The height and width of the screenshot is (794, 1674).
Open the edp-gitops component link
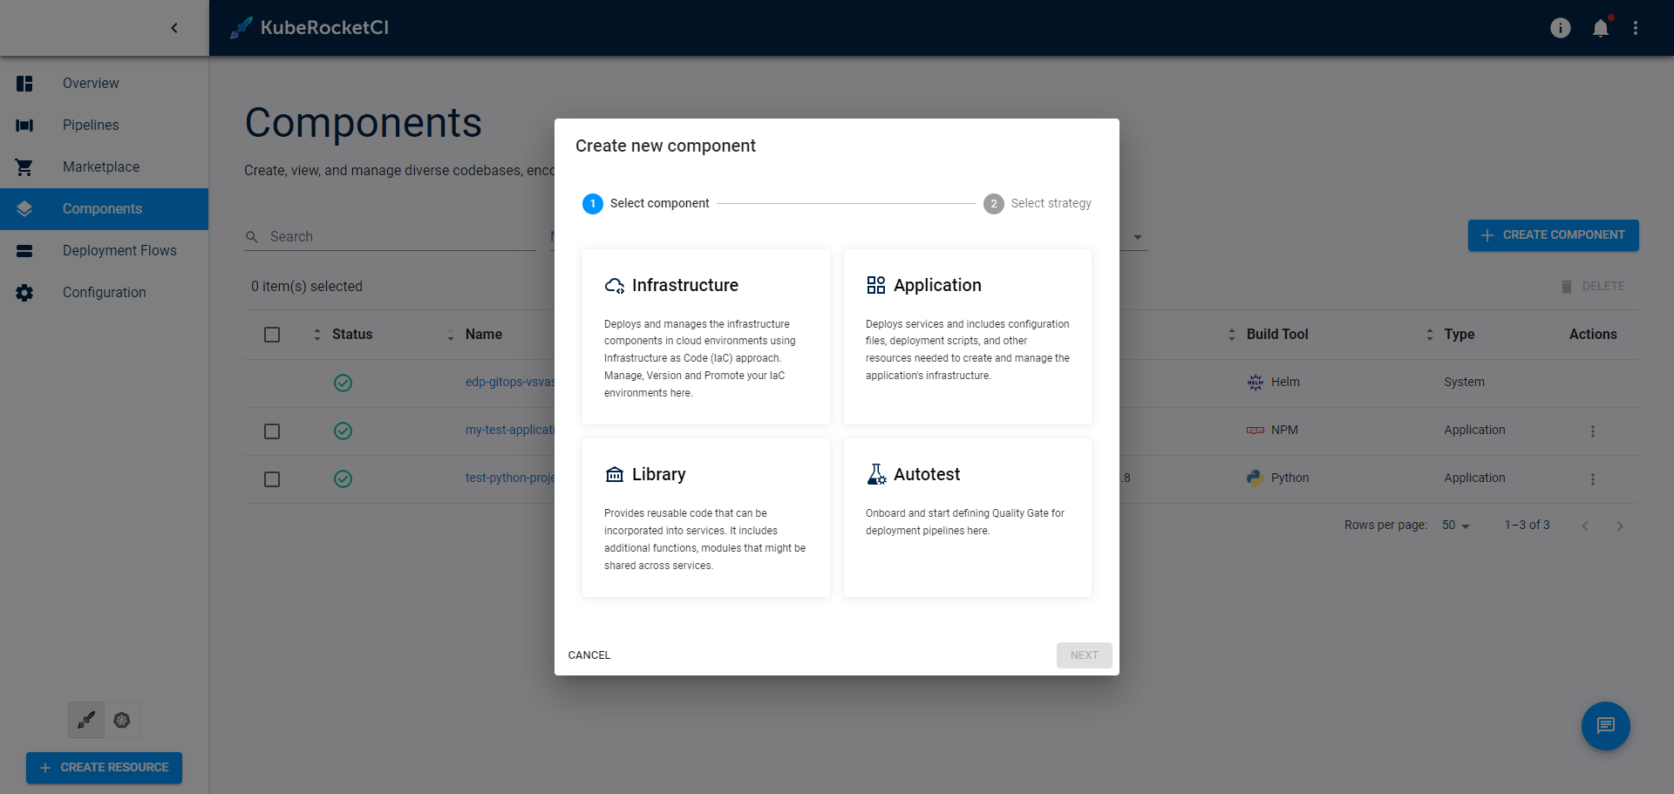point(510,383)
